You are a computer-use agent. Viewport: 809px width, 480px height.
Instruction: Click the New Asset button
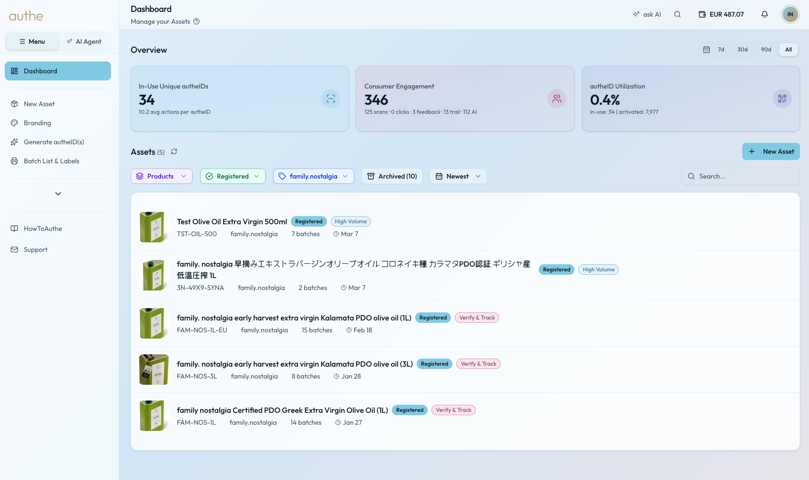(771, 151)
